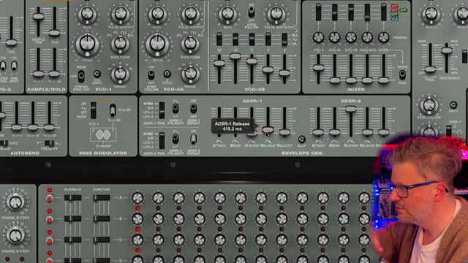Click the ADSR-2 Trig source selector
This screenshot has height=263, width=468.
click(x=162, y=141)
